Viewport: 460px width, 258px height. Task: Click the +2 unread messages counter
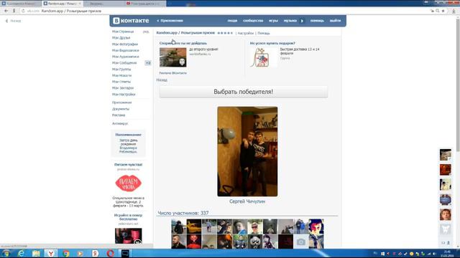[x=148, y=63]
